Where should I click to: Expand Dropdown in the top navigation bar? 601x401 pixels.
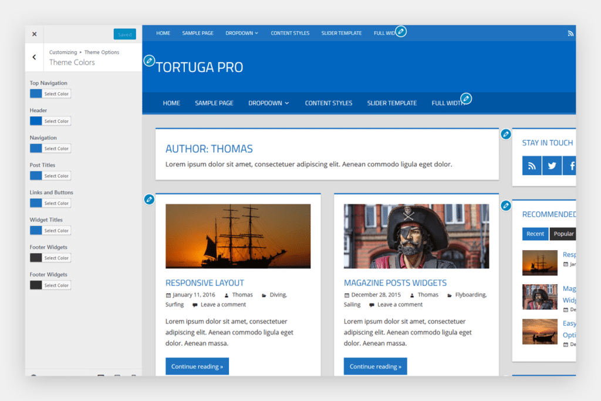[242, 33]
